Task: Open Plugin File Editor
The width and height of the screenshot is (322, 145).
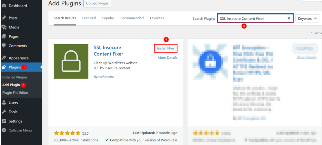Action: tap(15, 93)
